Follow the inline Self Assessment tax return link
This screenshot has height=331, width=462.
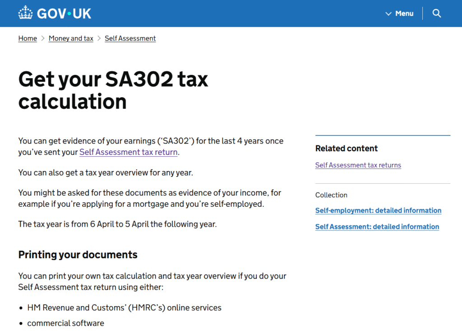[129, 152]
